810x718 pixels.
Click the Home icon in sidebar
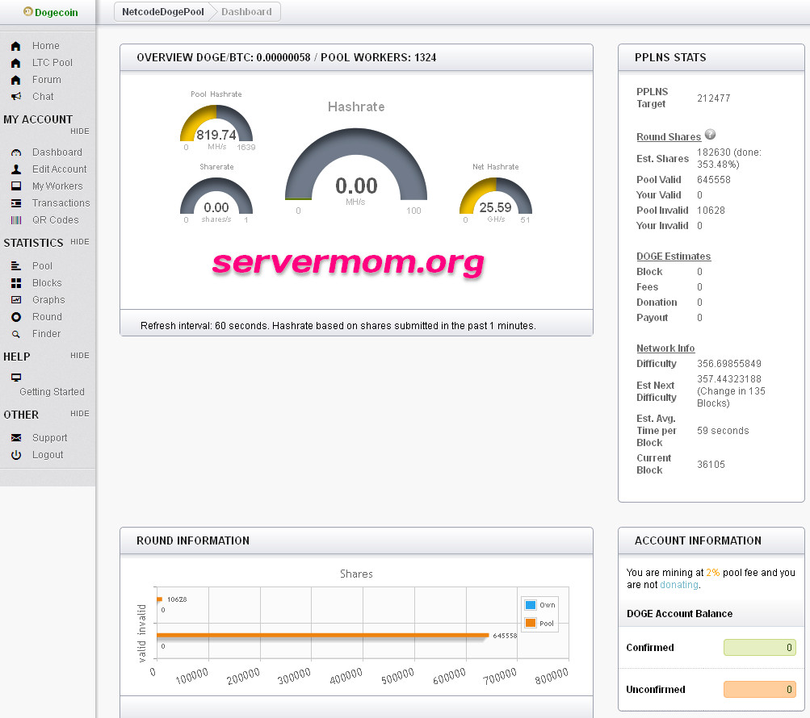[x=16, y=46]
